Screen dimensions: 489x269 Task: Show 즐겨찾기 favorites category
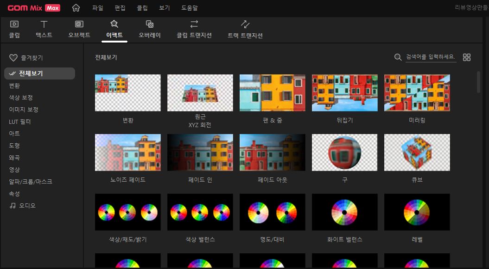pos(26,58)
